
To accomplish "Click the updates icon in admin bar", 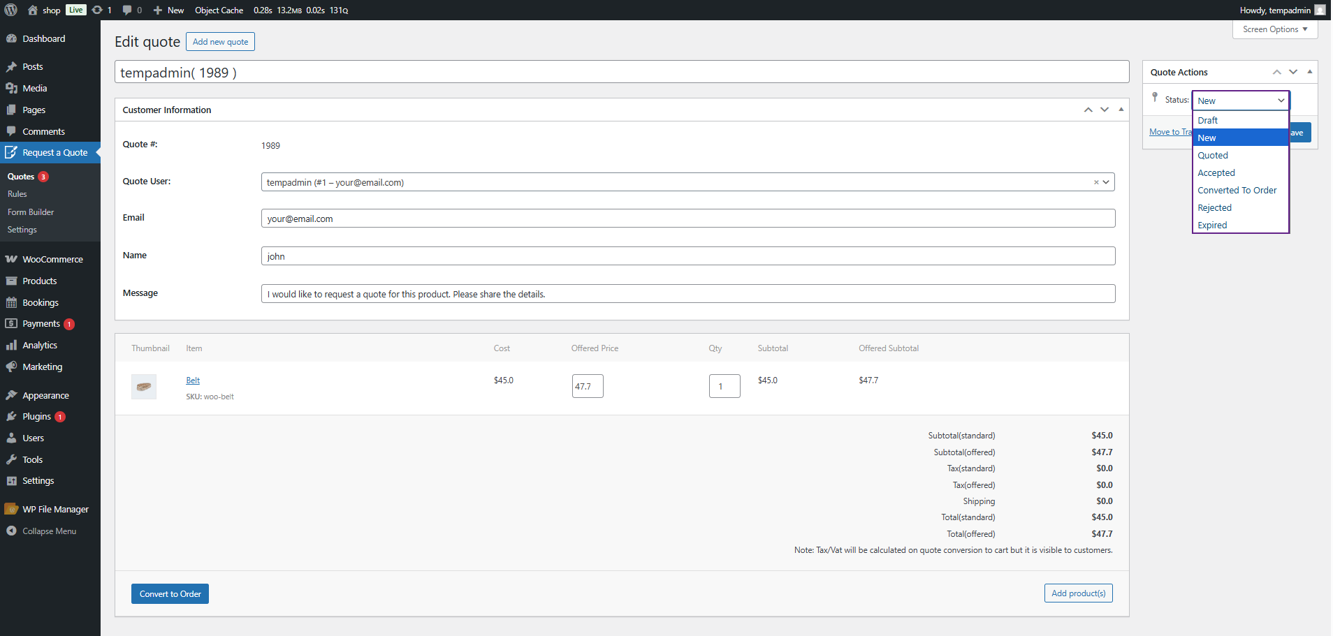I will pos(97,10).
